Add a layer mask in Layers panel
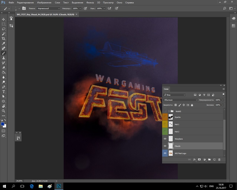Screen dimensions: 237x190 point(199,159)
